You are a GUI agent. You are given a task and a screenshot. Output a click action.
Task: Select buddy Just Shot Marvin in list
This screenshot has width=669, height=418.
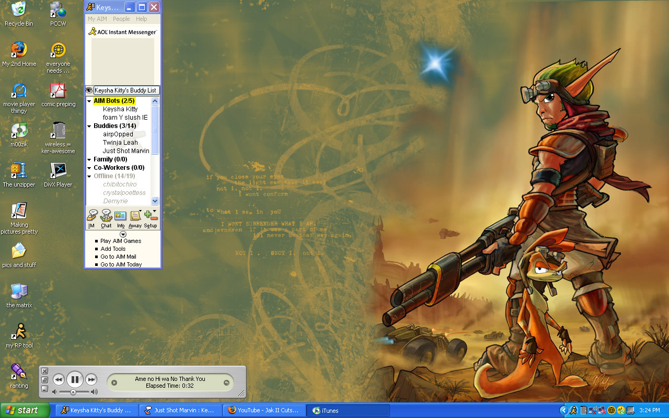[126, 151]
